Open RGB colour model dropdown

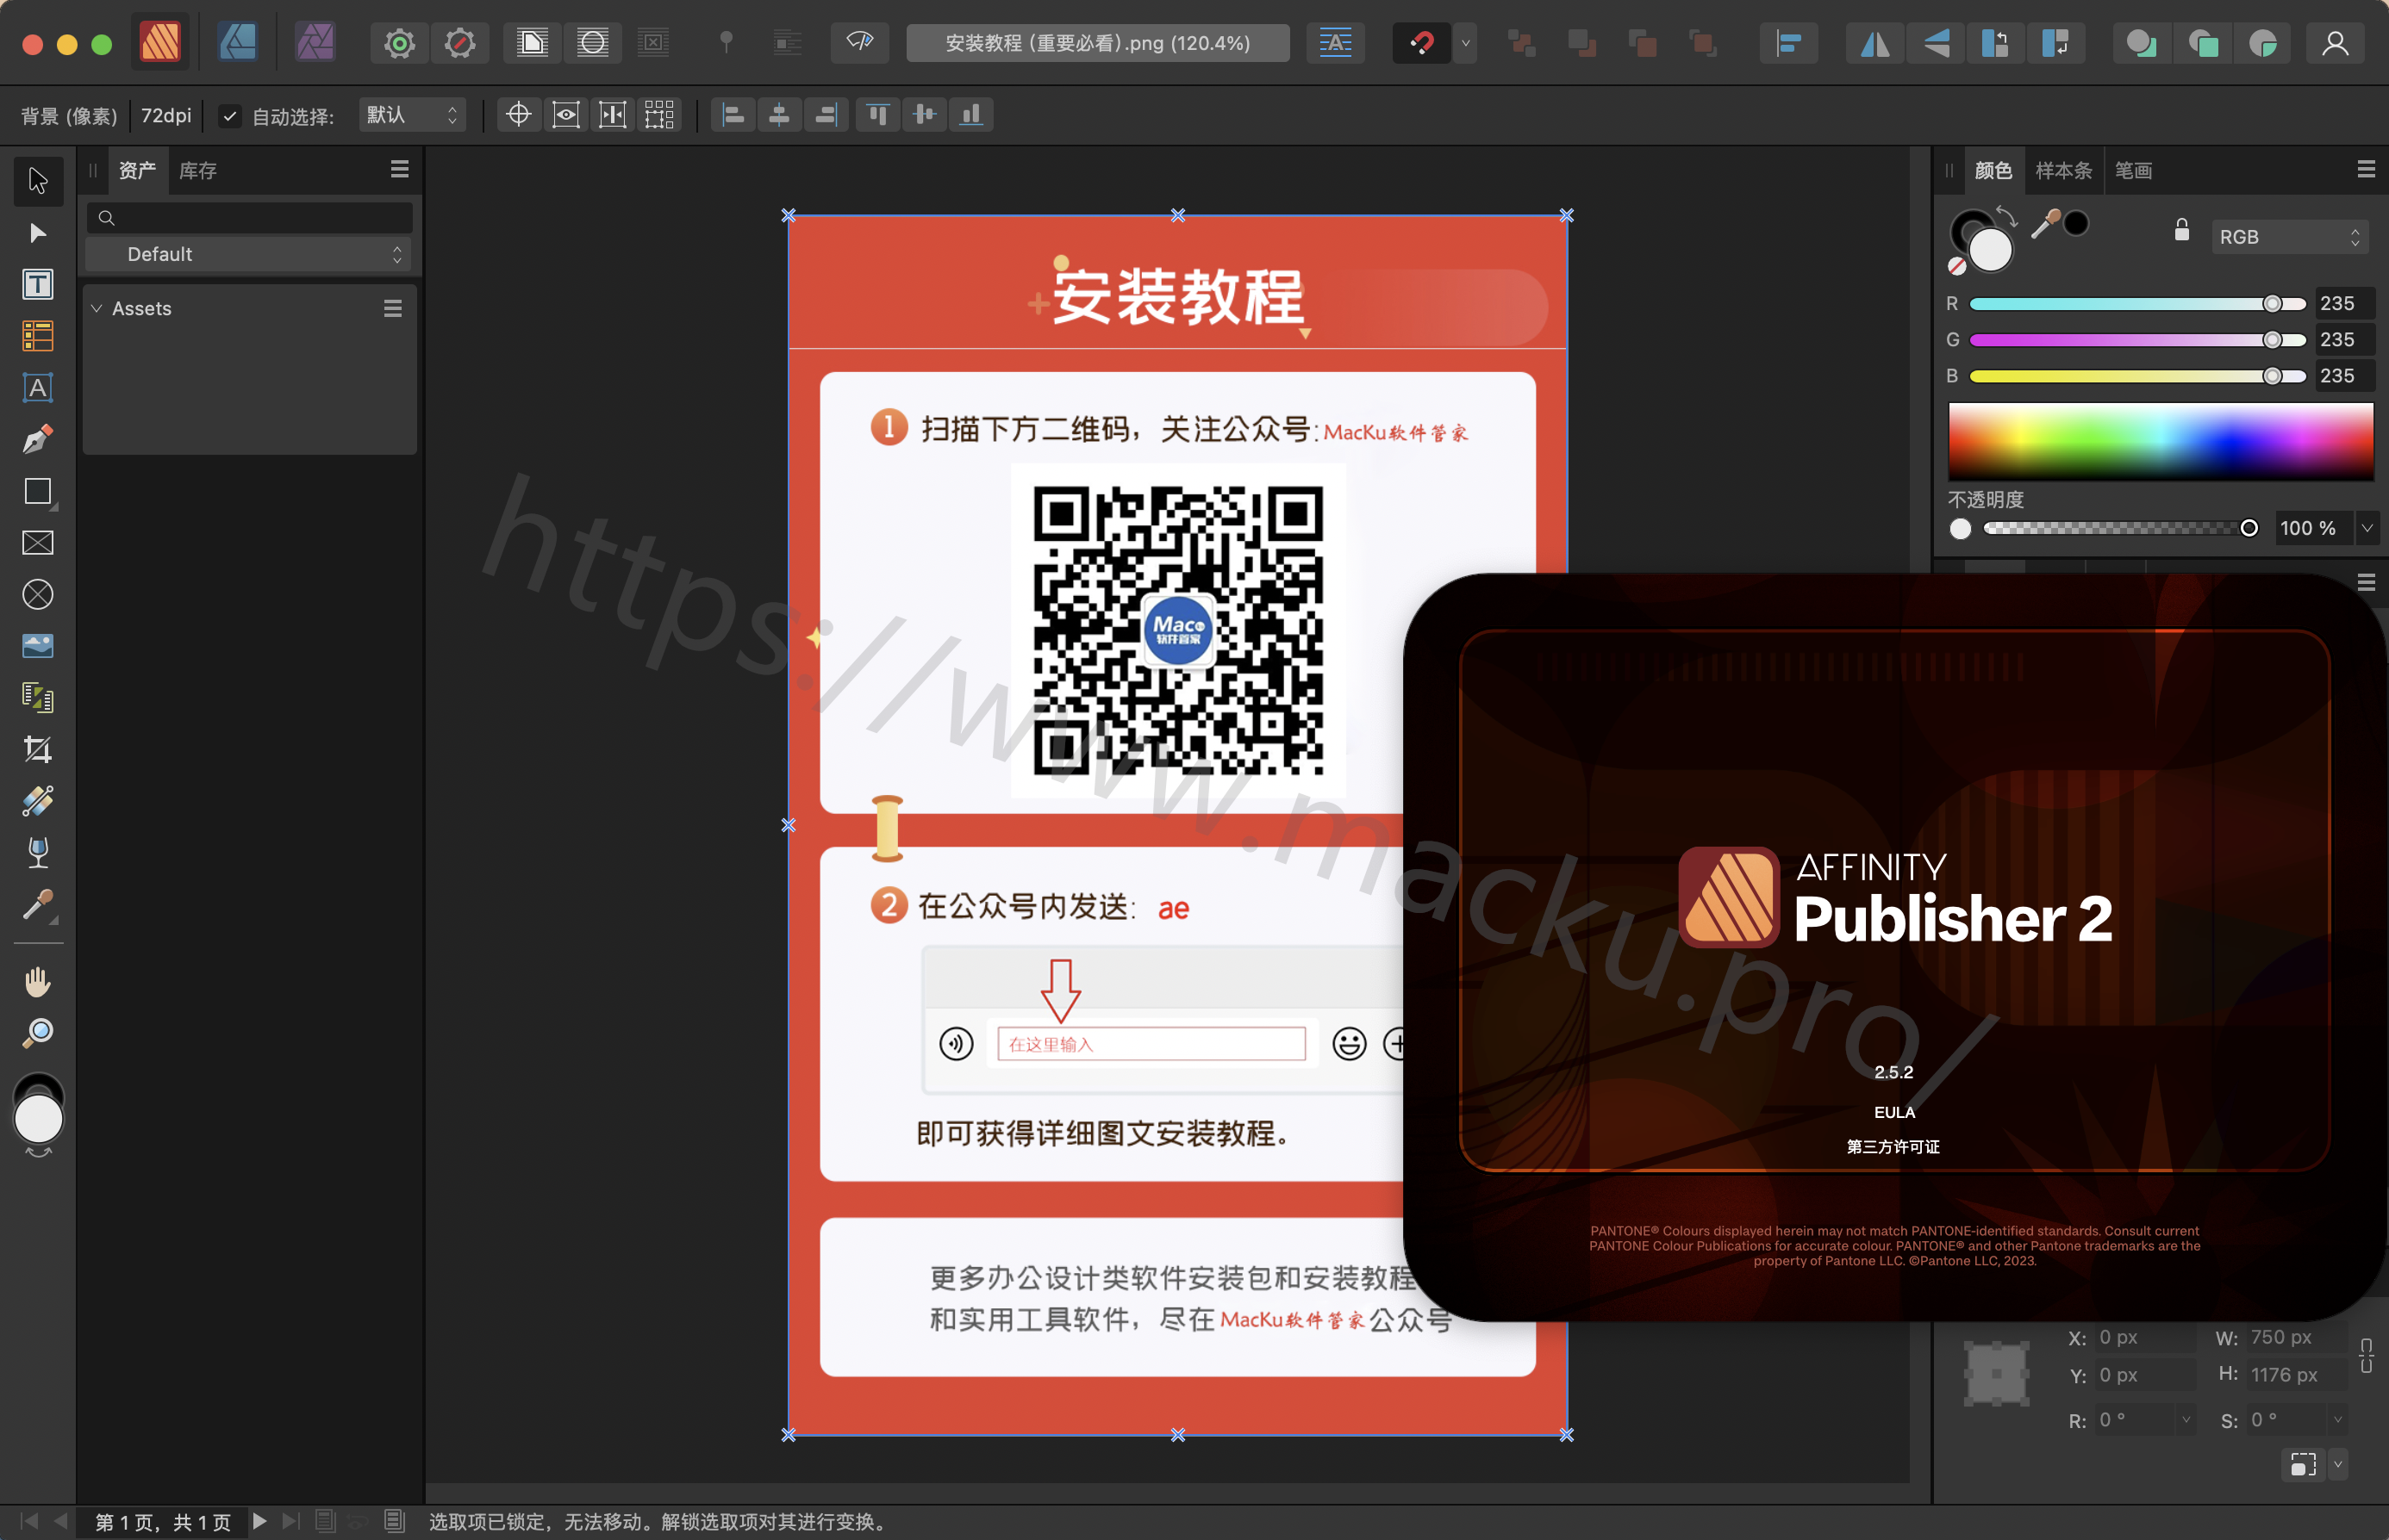tap(2289, 237)
